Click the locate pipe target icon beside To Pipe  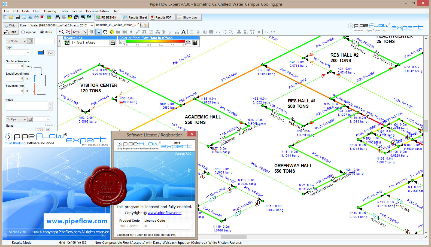[x=30, y=119]
